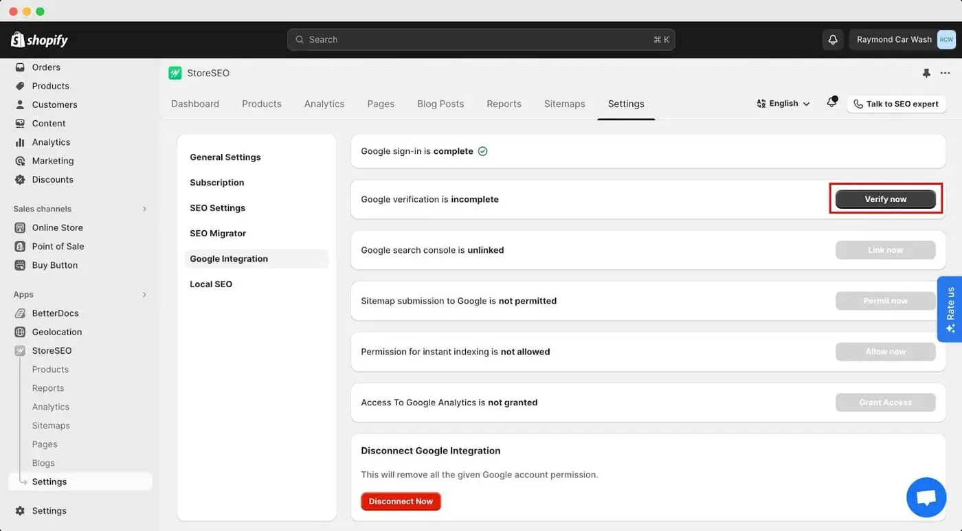This screenshot has height=531, width=962.
Task: Select the Settings tab in StoreSEO
Action: (626, 104)
